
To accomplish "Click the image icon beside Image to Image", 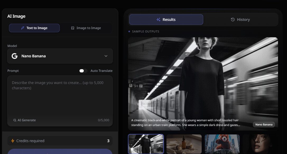I will pos(73,28).
